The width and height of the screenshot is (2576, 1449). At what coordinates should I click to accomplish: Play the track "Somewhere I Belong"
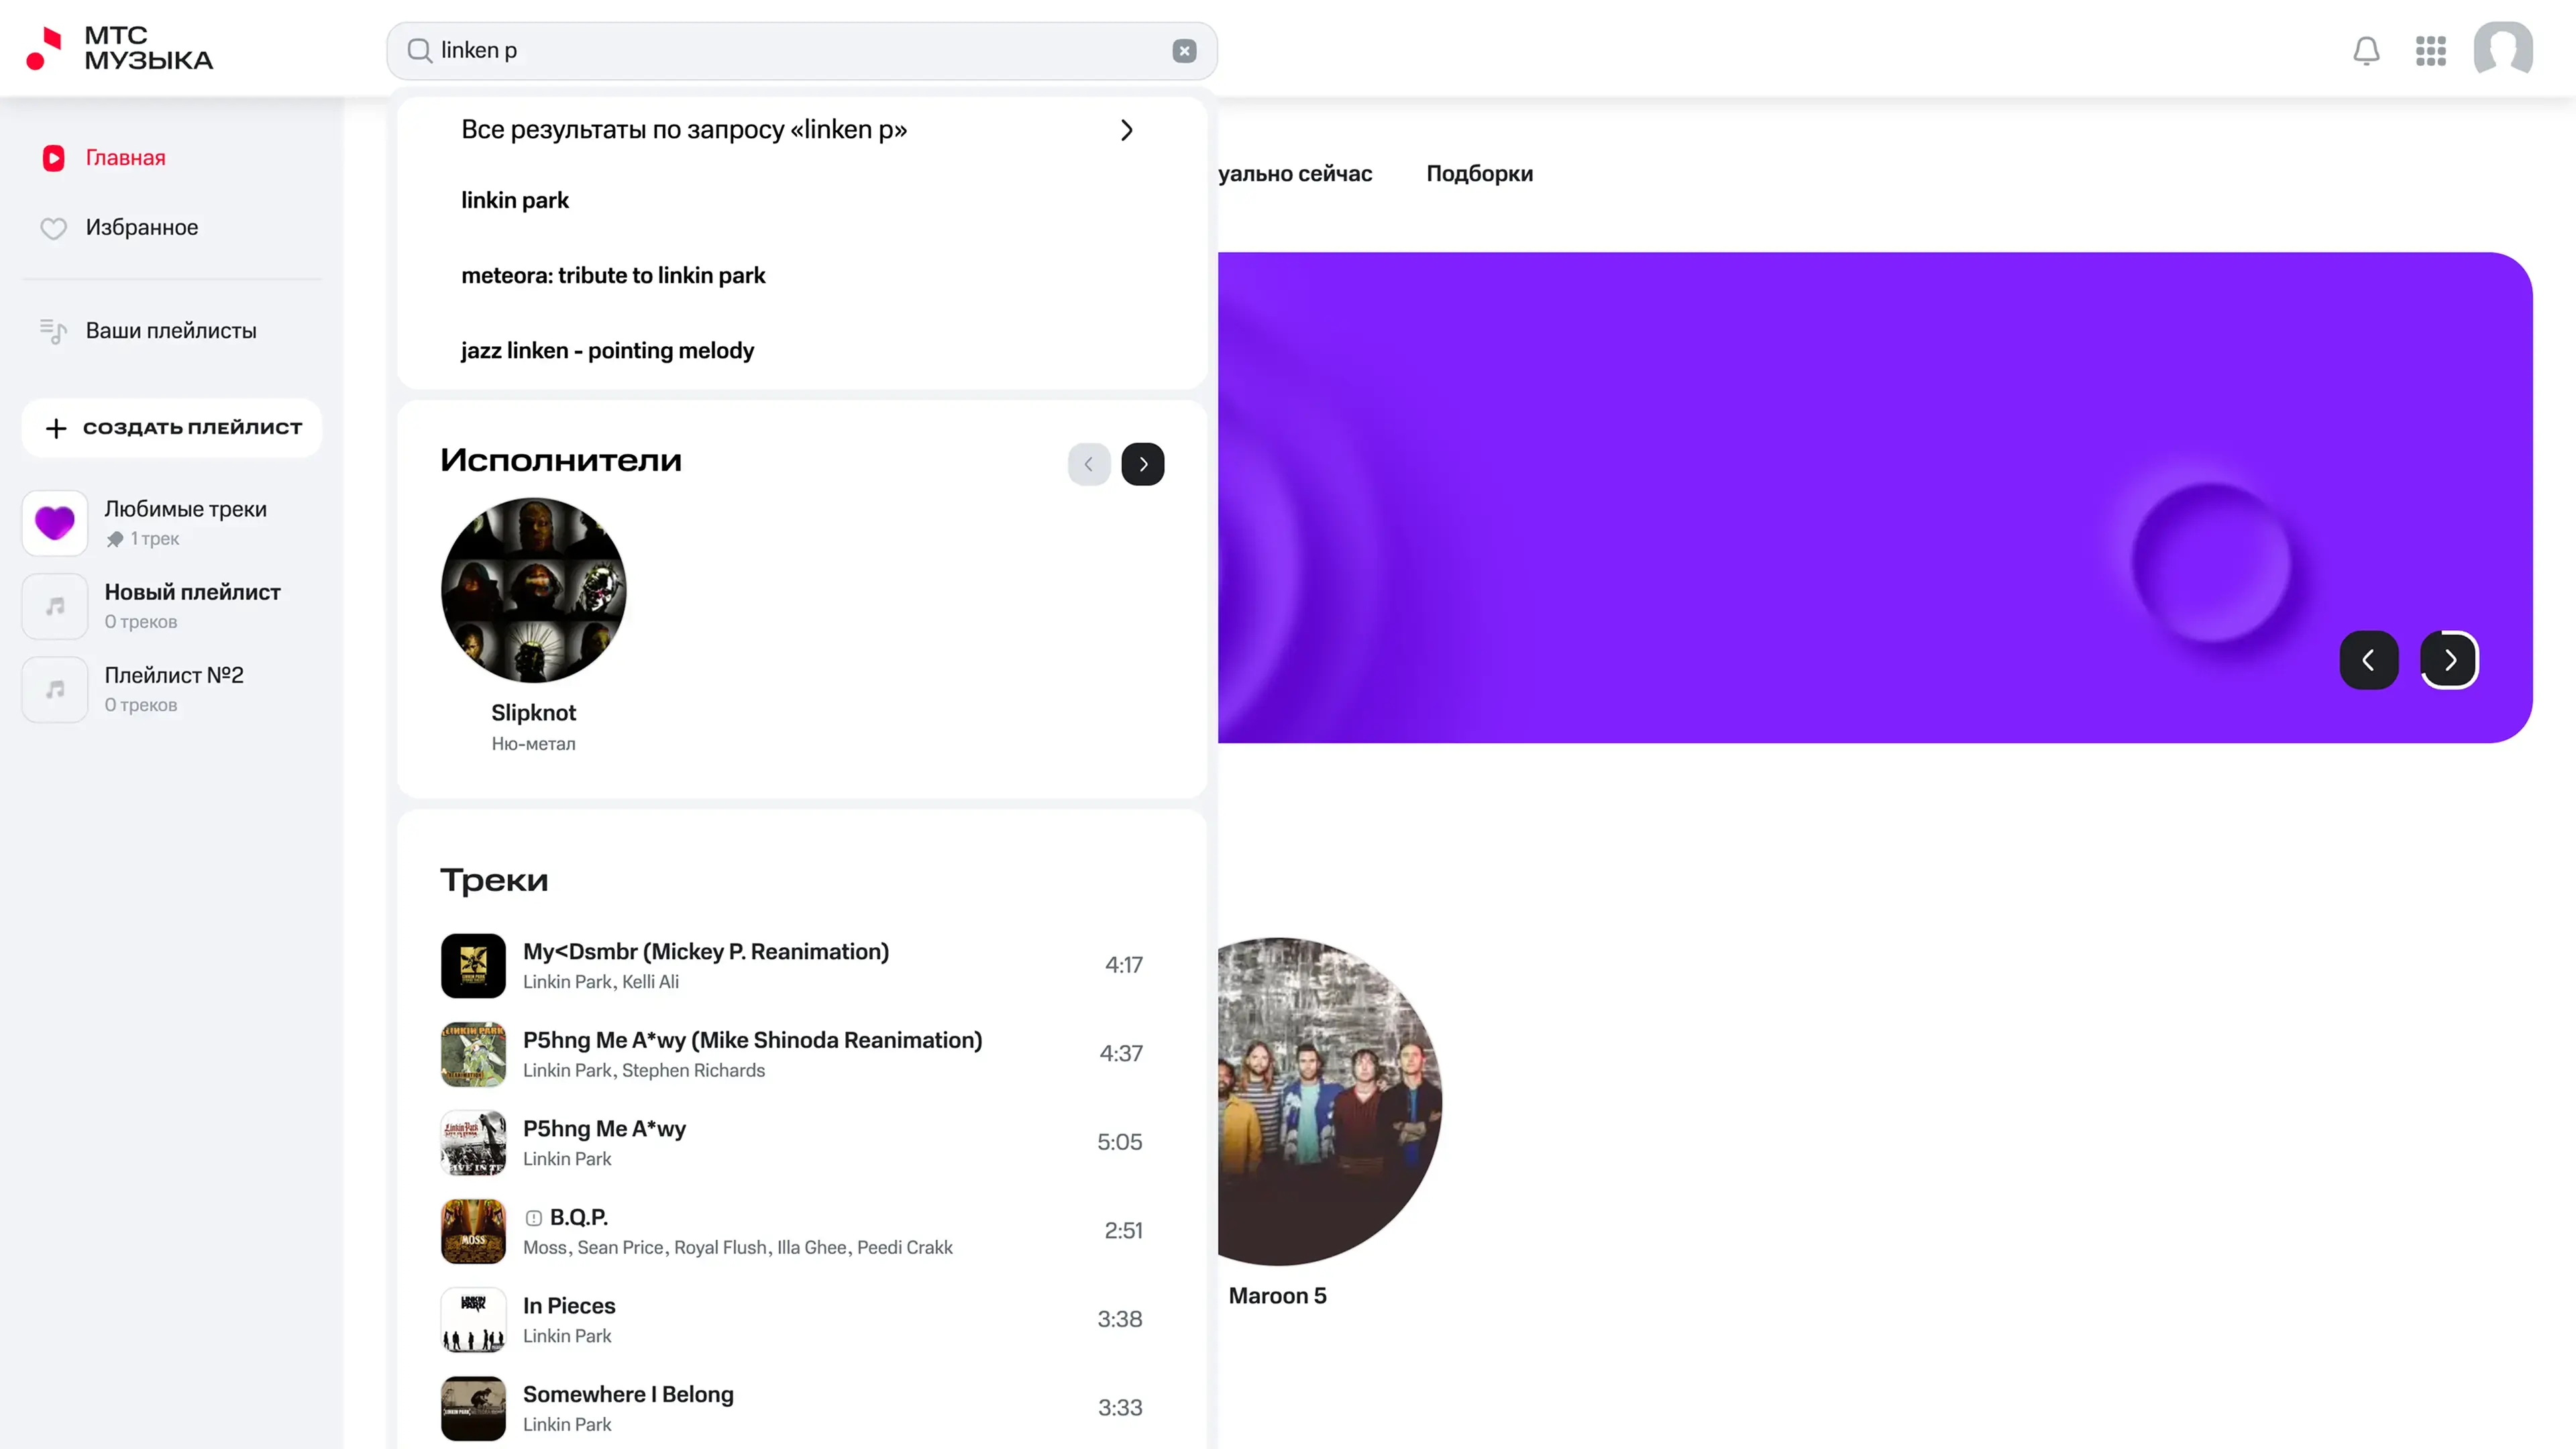[627, 1395]
